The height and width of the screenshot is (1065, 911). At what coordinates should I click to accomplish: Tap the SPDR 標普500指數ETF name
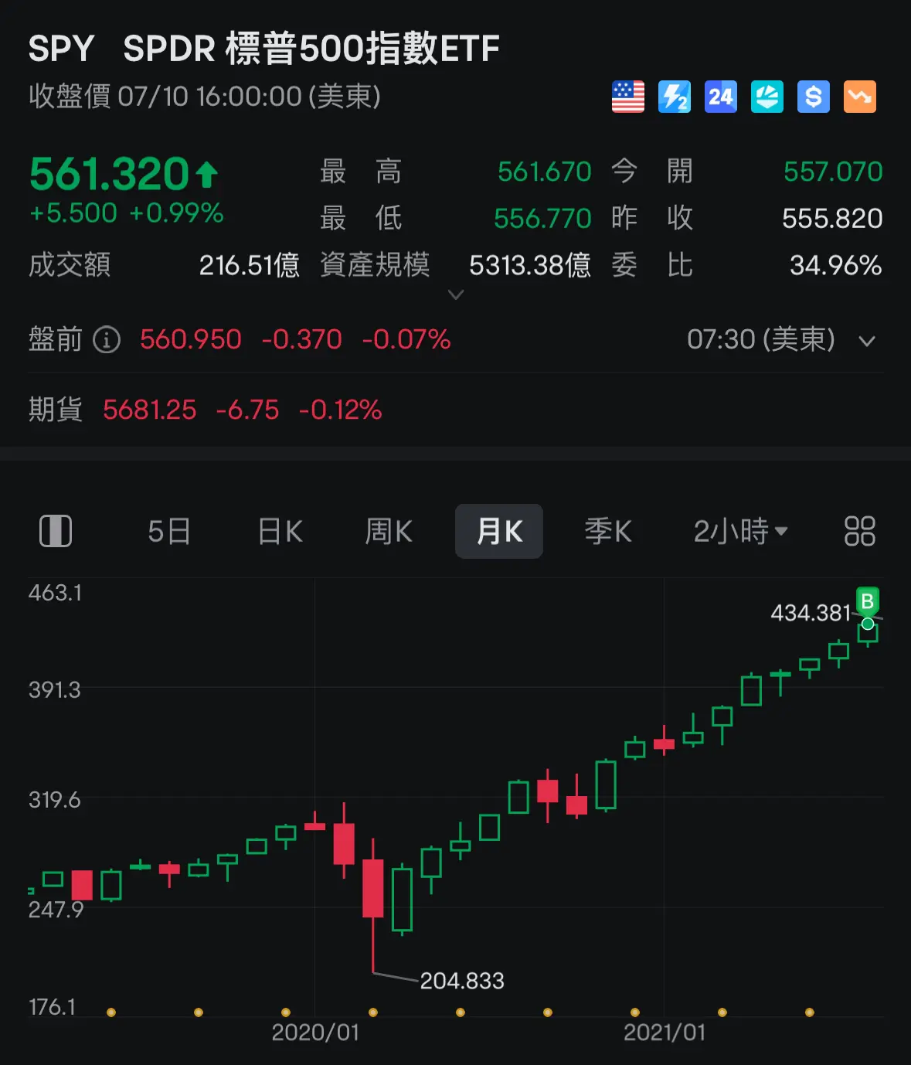311,49
